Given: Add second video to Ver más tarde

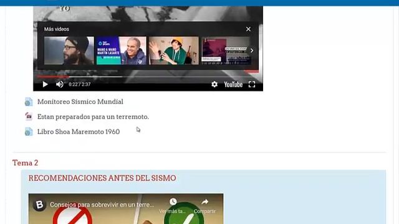Looking at the screenshot, I should pyautogui.click(x=173, y=206).
